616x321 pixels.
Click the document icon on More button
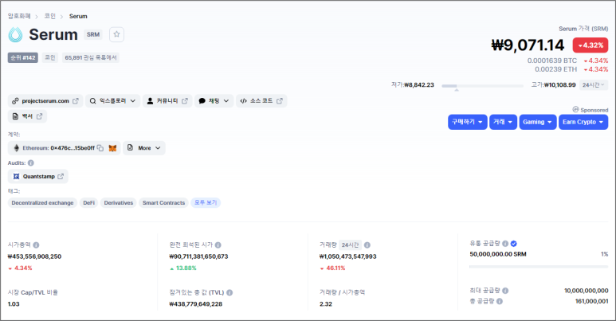tap(130, 147)
